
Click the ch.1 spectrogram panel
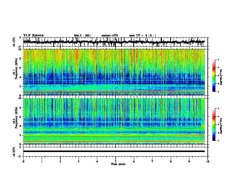tap(114, 72)
